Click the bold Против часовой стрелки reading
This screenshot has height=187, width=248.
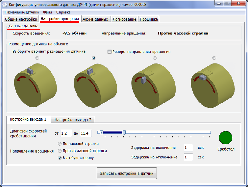tap(183, 33)
